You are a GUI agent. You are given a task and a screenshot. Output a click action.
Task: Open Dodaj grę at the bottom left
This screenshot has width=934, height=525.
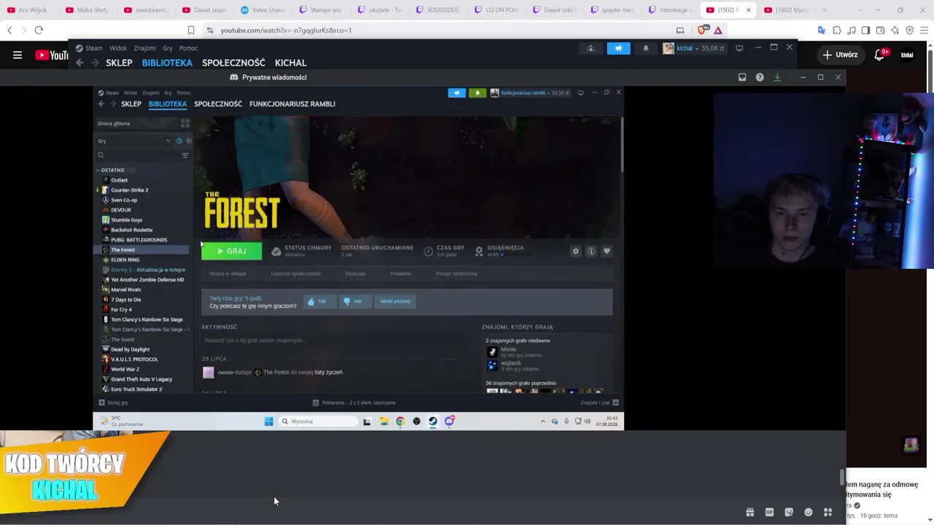pos(113,402)
